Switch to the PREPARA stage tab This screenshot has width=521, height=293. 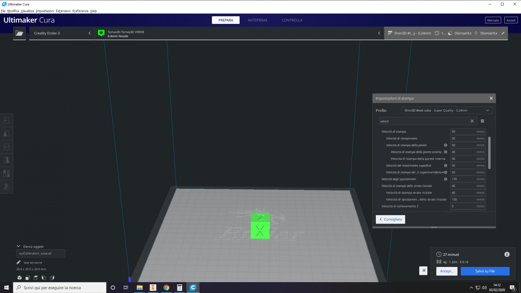[226, 20]
